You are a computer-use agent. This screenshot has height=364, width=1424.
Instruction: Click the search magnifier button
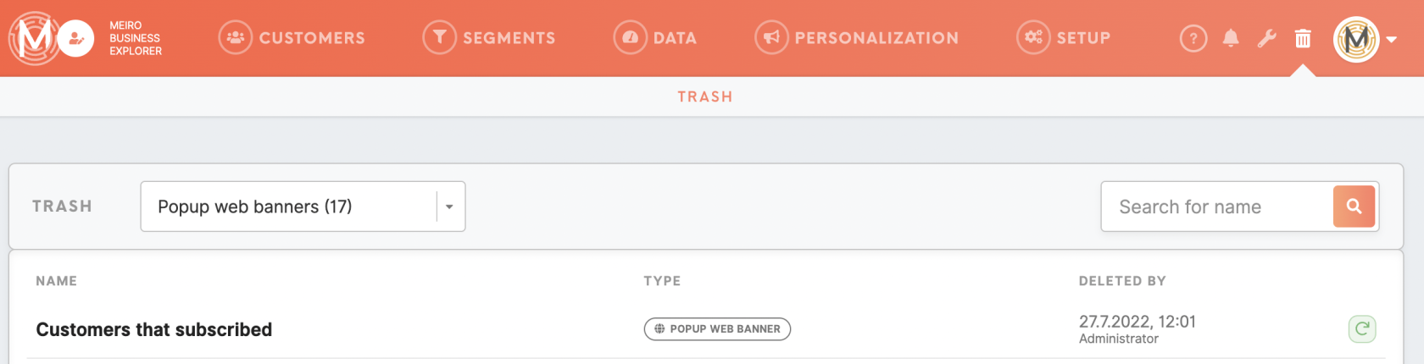coord(1354,207)
